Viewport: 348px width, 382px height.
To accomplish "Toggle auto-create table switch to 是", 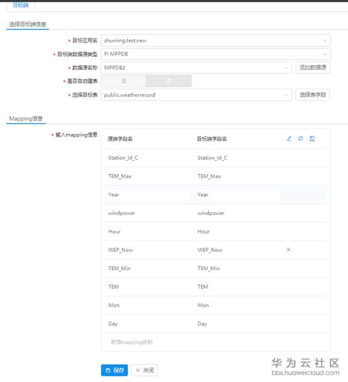I will (124, 81).
